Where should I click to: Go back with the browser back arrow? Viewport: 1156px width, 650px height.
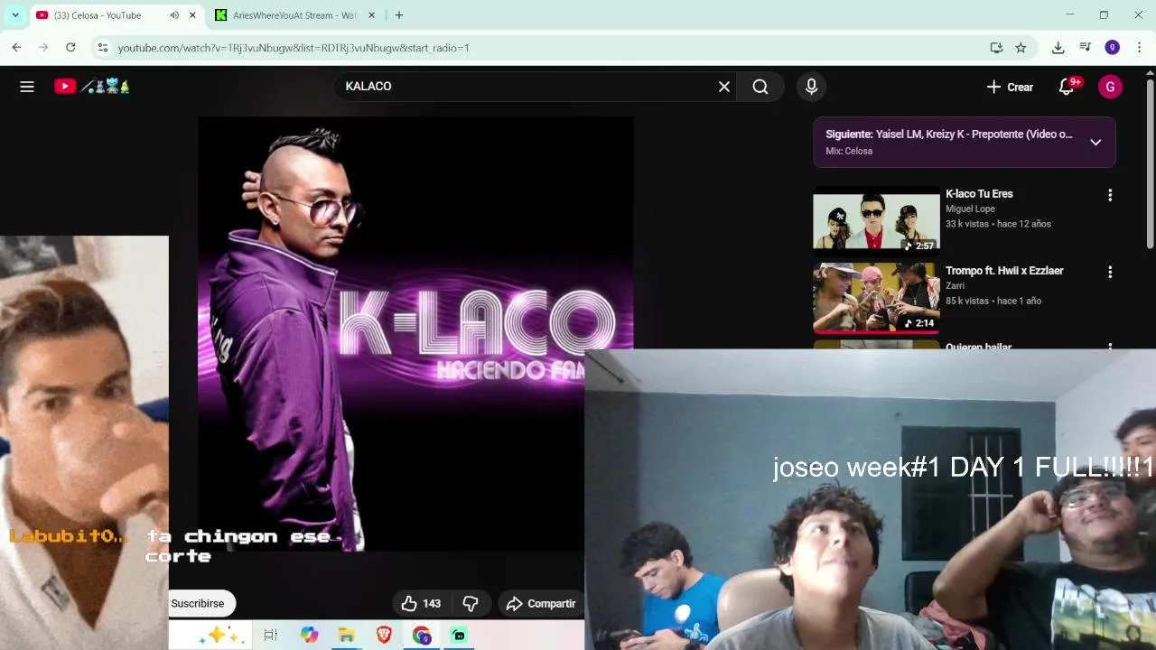16,48
